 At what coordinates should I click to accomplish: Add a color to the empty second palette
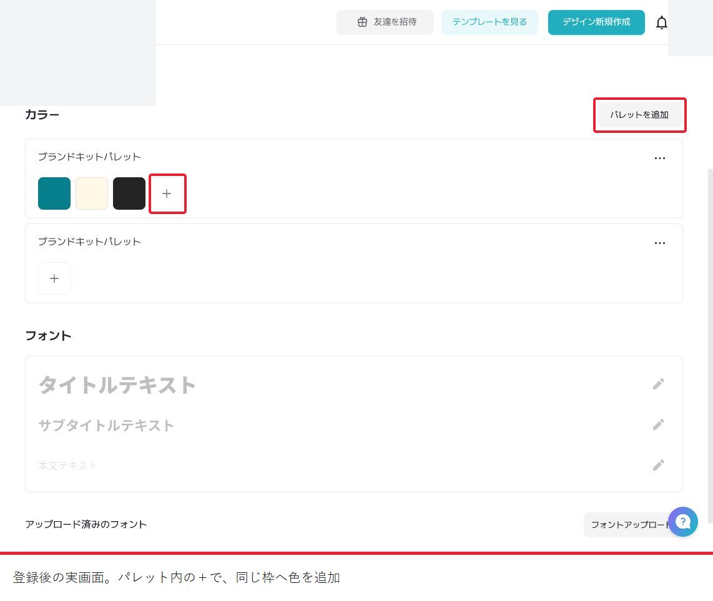[54, 278]
